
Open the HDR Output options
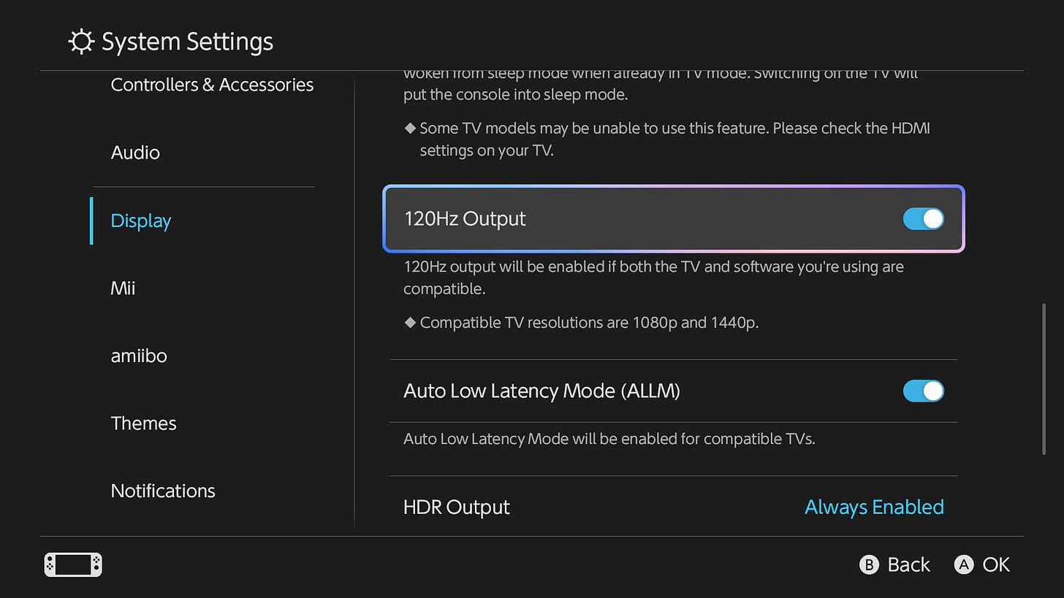click(x=672, y=507)
